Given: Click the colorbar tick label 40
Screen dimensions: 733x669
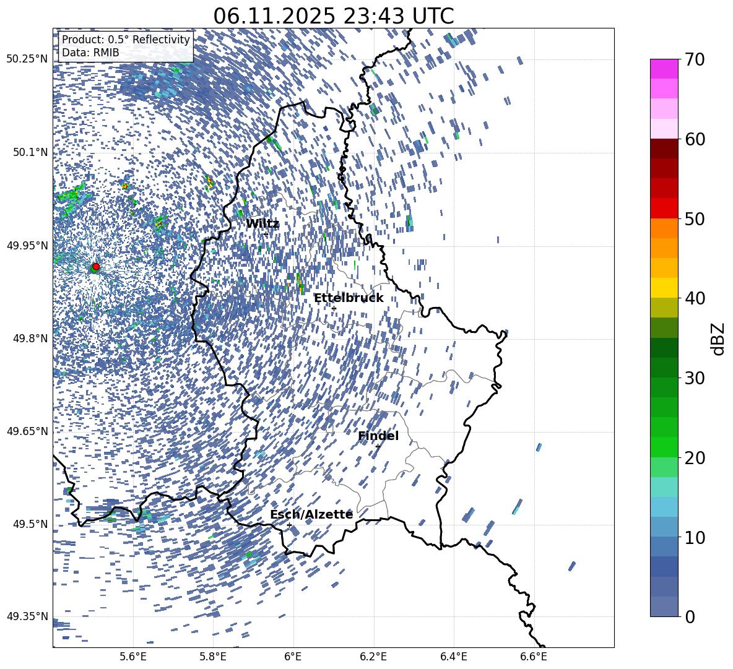Looking at the screenshot, I should pyautogui.click(x=695, y=298).
